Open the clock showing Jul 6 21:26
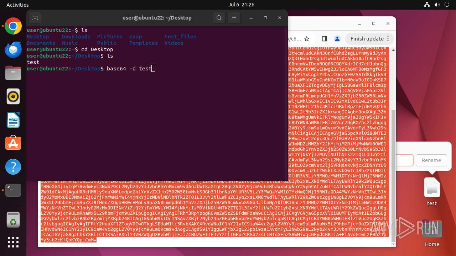Viewport: 456px width, 256px height. click(241, 5)
